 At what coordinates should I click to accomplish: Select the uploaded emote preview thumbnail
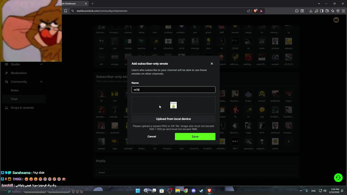click(173, 105)
